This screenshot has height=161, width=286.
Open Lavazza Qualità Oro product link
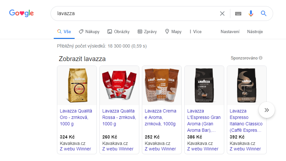pyautogui.click(x=76, y=117)
